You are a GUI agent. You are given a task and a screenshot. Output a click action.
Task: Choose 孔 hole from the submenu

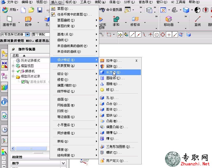click(120, 98)
